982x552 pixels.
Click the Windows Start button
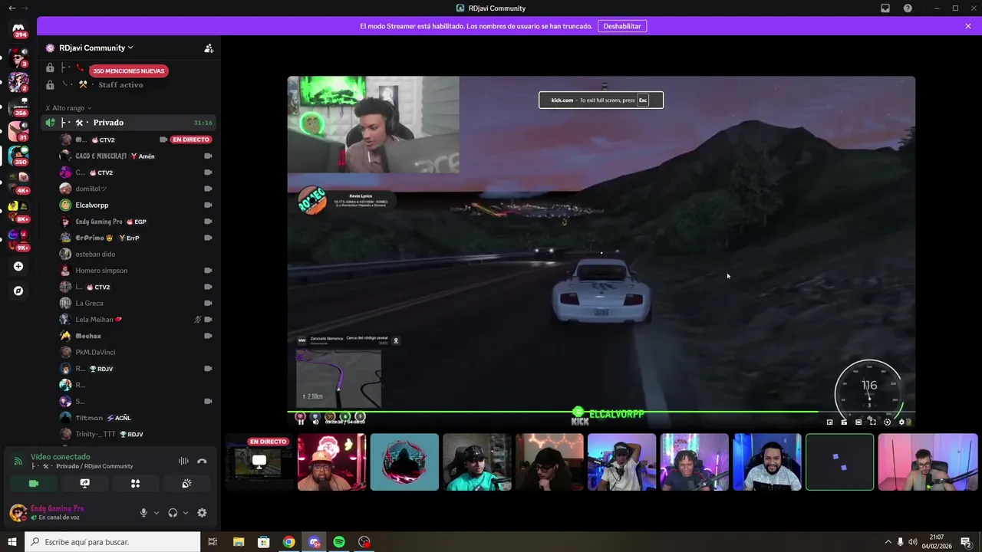pyautogui.click(x=12, y=542)
